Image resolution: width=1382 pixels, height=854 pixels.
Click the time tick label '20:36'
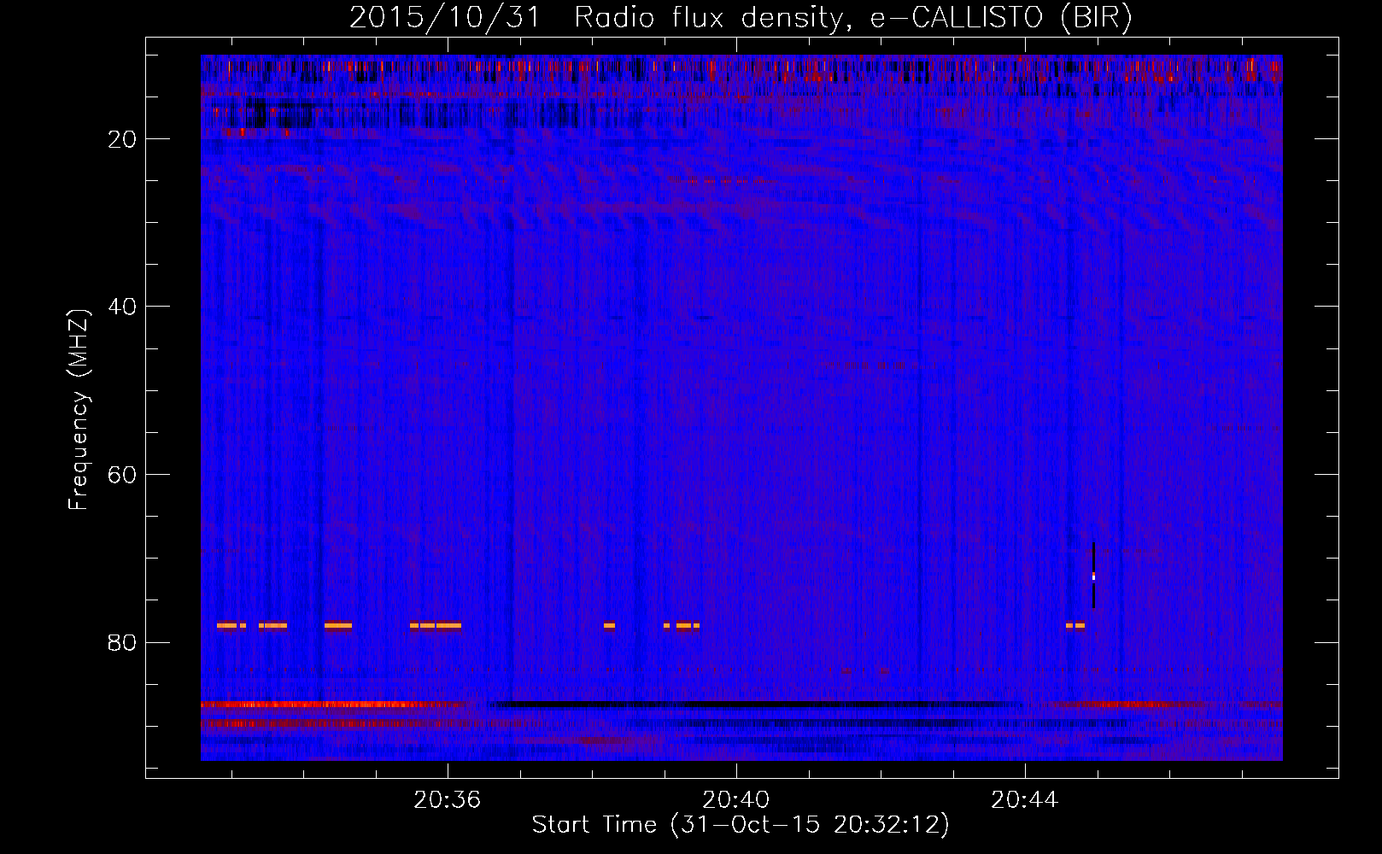[448, 800]
